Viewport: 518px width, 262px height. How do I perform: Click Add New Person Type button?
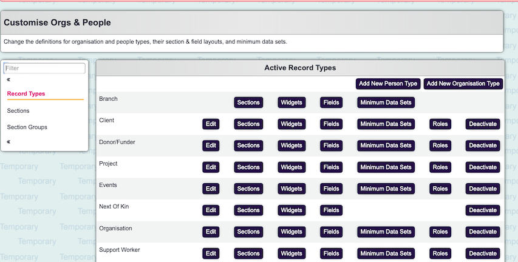[x=387, y=84]
